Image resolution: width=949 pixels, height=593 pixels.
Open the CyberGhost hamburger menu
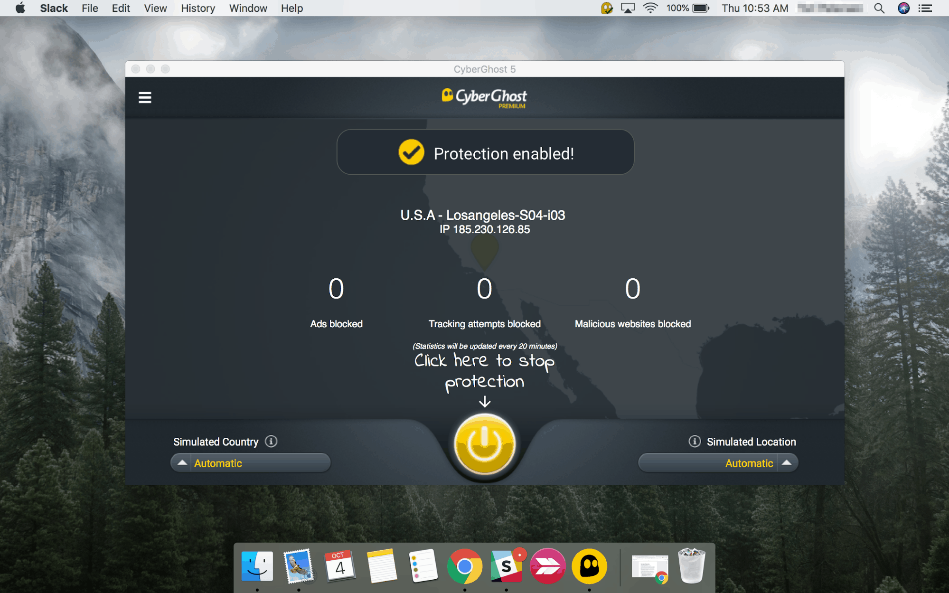coord(145,98)
